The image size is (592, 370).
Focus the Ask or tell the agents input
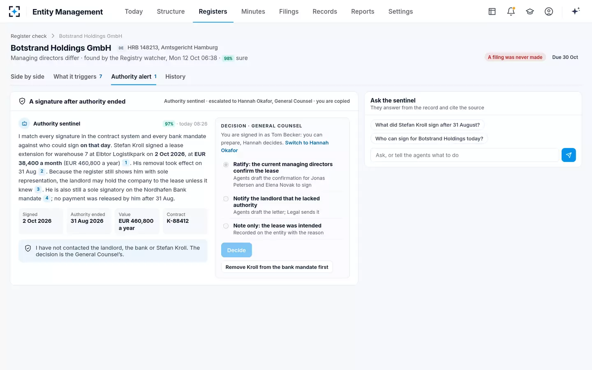click(465, 155)
